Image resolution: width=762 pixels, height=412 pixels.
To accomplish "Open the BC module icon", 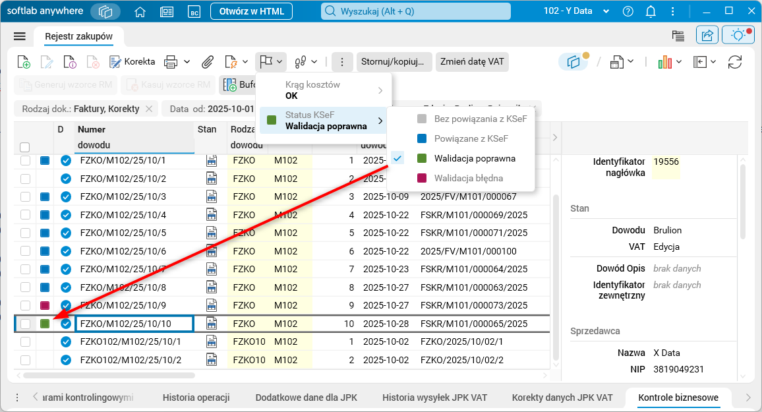I will pos(194,12).
